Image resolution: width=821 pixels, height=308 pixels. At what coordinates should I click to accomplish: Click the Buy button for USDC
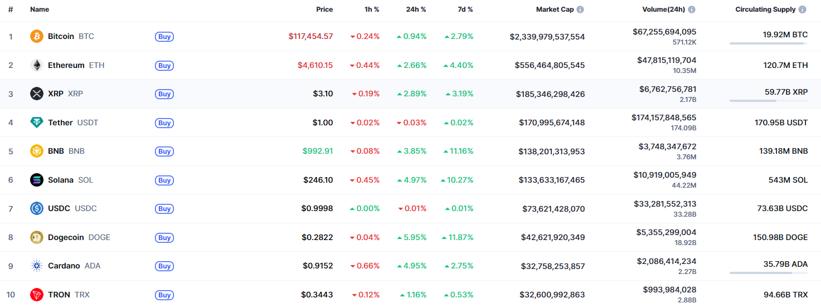tap(164, 209)
